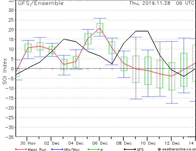The width and height of the screenshot is (196, 151).
Task: Click the '15' y-axis value
Action: (11, 39)
